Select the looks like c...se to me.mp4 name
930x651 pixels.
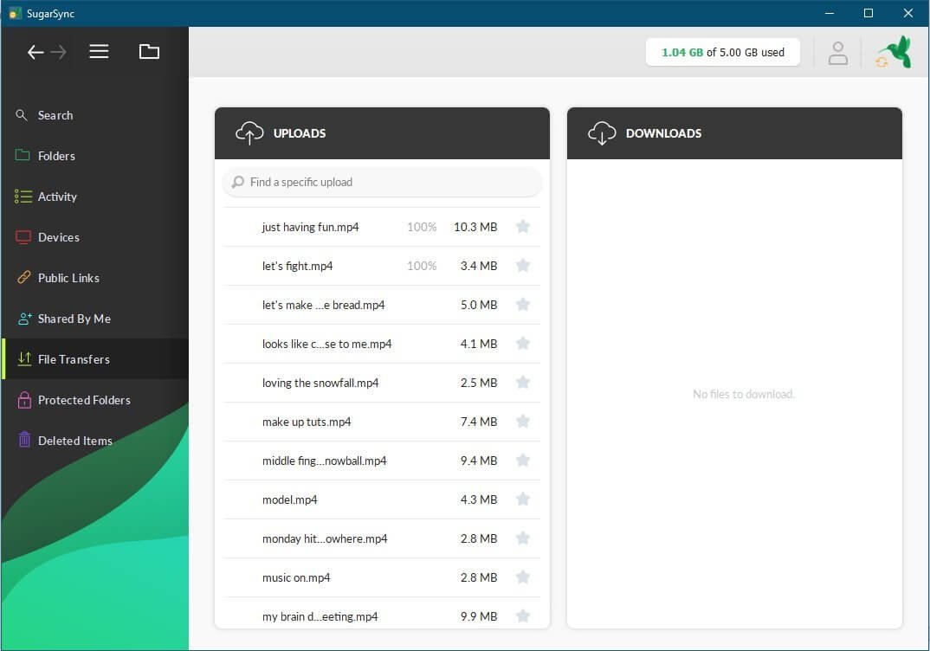pos(326,344)
